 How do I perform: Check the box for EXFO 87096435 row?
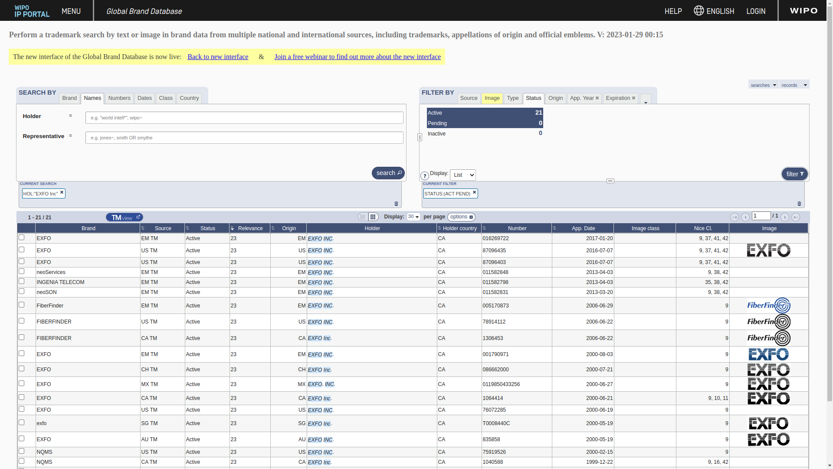(22, 250)
